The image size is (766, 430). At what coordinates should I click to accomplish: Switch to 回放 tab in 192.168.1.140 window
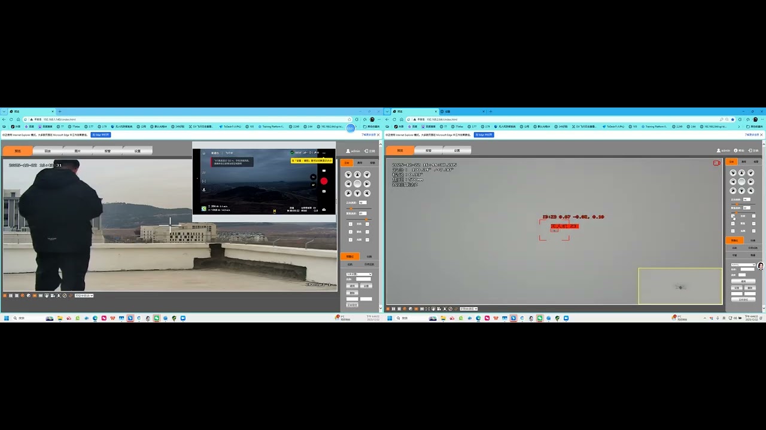(x=47, y=151)
